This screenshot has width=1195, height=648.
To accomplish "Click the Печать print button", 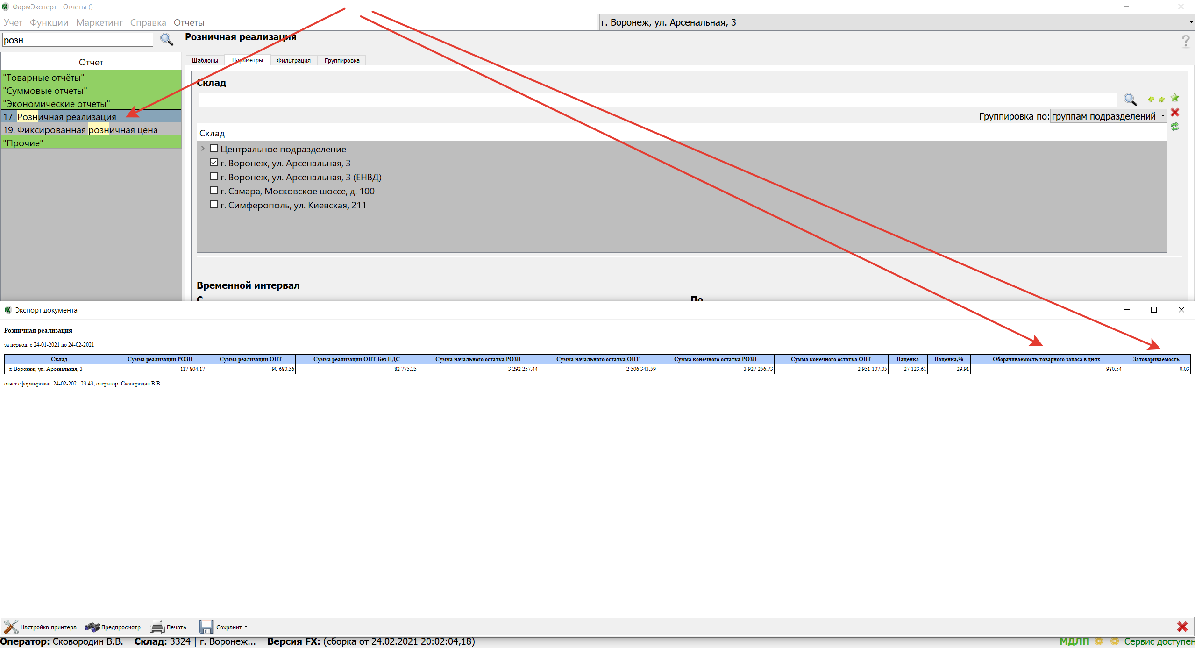I will (168, 627).
